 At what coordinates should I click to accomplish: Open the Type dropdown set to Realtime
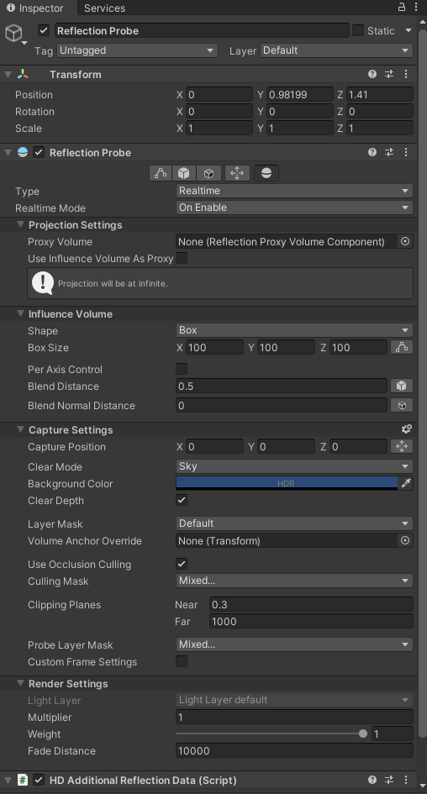[294, 191]
